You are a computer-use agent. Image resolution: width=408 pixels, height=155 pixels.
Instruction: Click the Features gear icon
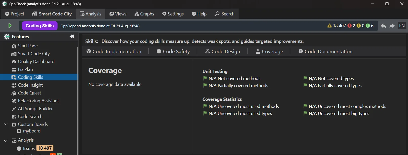coord(7,37)
